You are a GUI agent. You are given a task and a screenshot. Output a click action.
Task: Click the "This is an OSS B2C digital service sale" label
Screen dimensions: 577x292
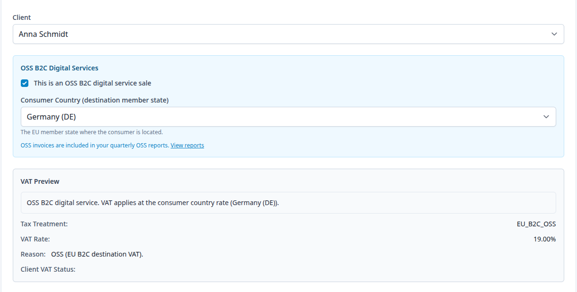(93, 83)
